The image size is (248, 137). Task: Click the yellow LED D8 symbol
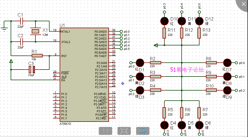[227, 77]
